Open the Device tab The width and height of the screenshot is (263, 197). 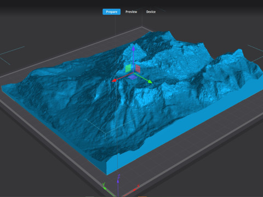pyautogui.click(x=151, y=12)
